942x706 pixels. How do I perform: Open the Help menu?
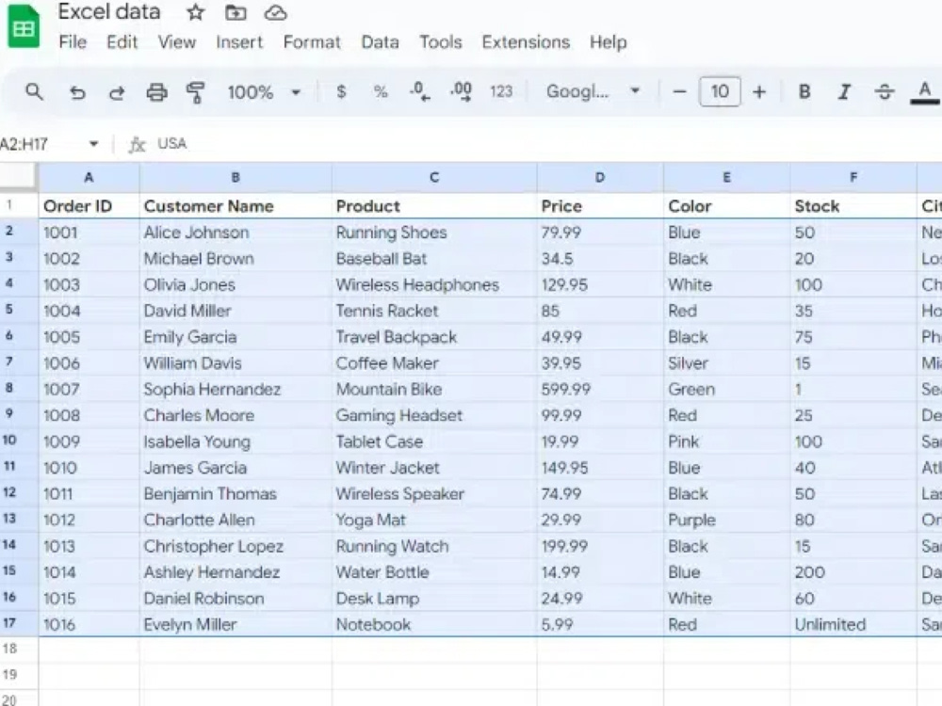point(608,42)
